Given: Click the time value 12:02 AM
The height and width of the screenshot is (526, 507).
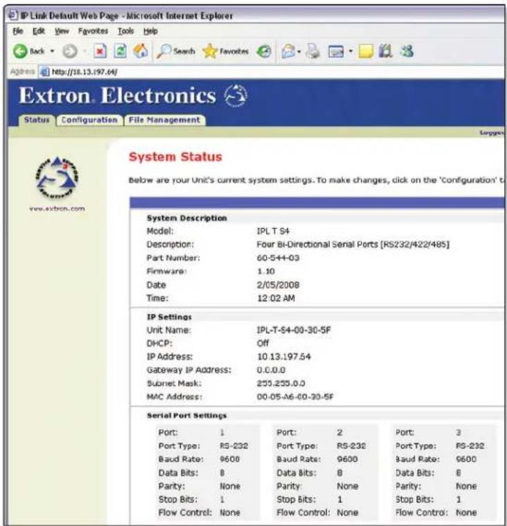Looking at the screenshot, I should click(276, 298).
